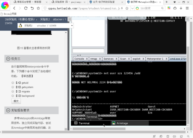193x138 pixels.
Task: Click the 360 browser logo
Action: 5,5
